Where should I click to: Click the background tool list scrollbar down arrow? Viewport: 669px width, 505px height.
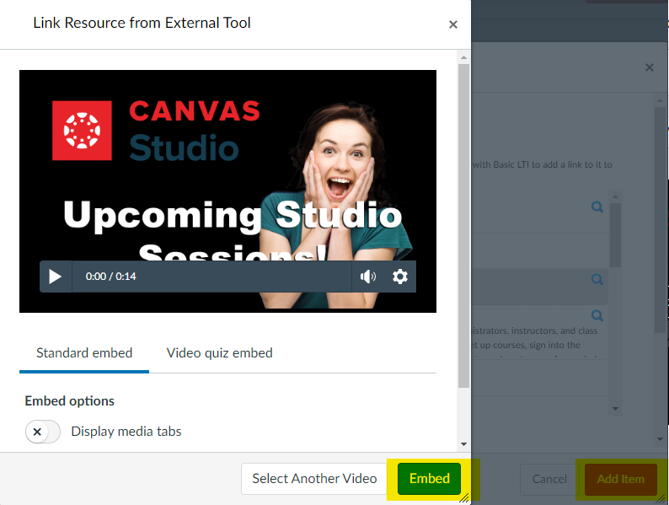point(615,409)
